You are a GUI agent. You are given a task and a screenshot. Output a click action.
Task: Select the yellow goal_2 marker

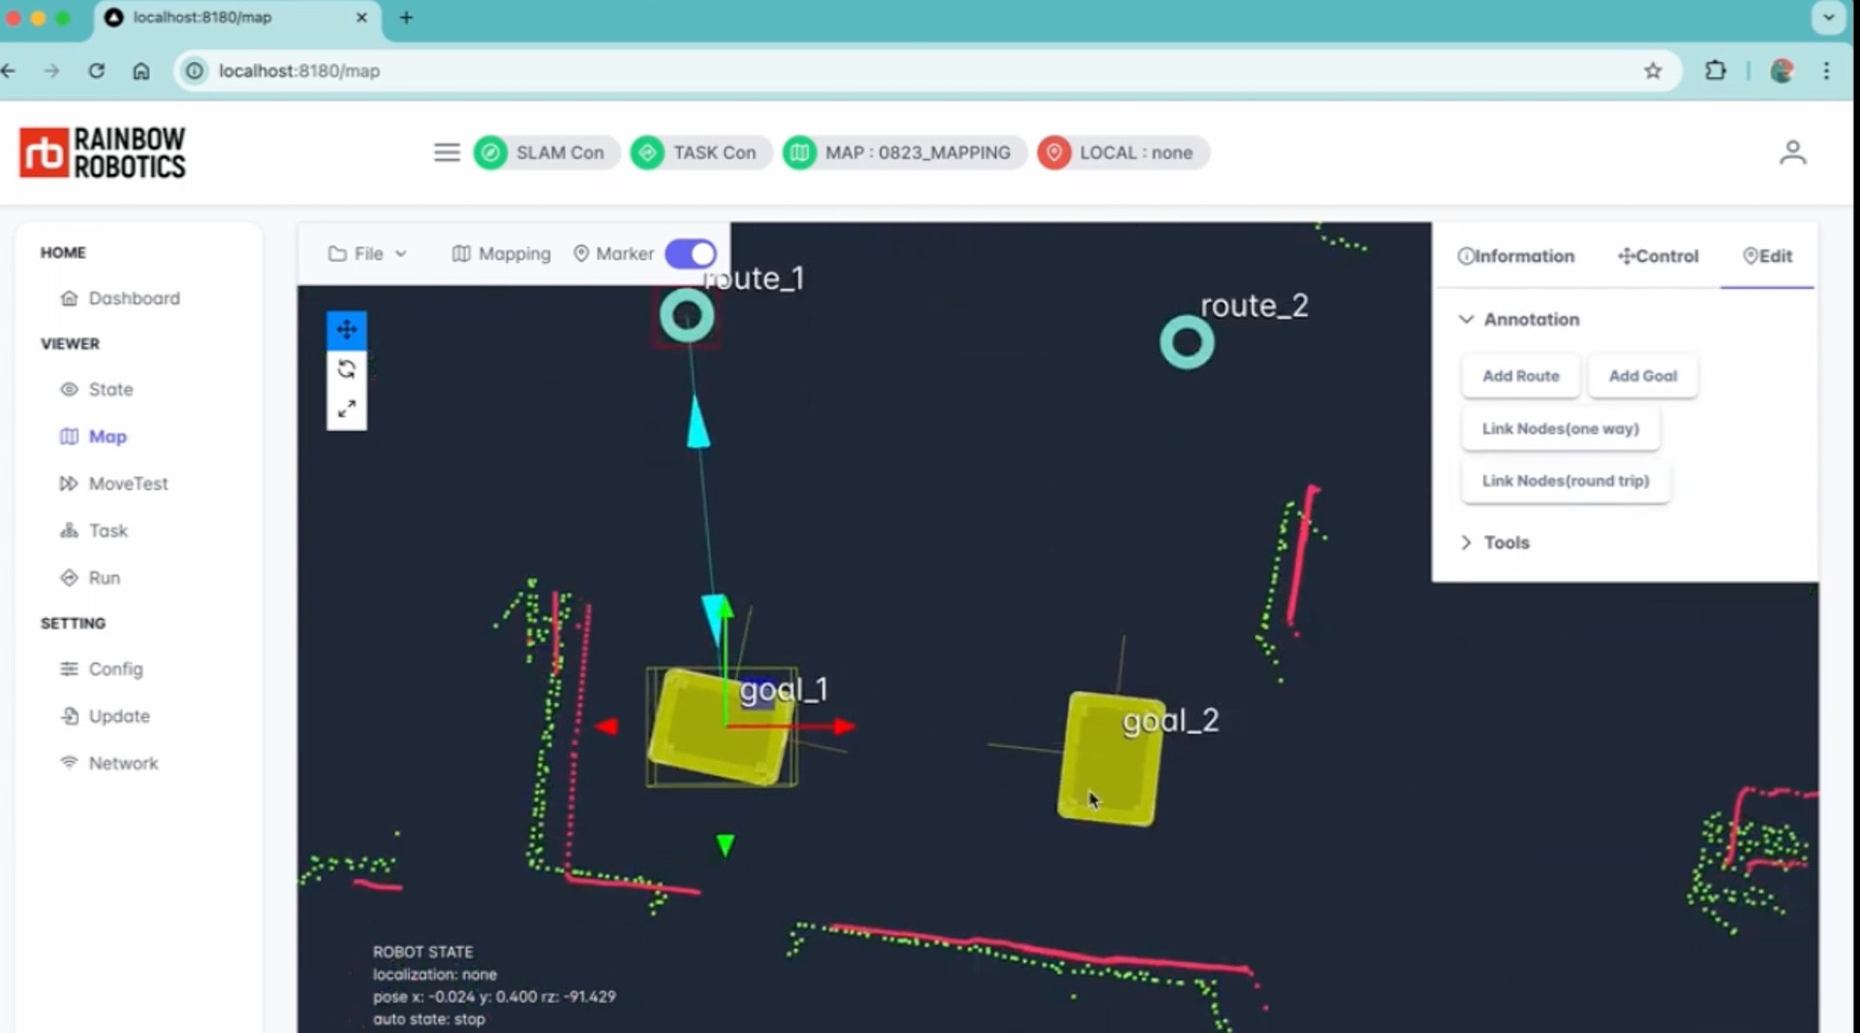click(1108, 760)
